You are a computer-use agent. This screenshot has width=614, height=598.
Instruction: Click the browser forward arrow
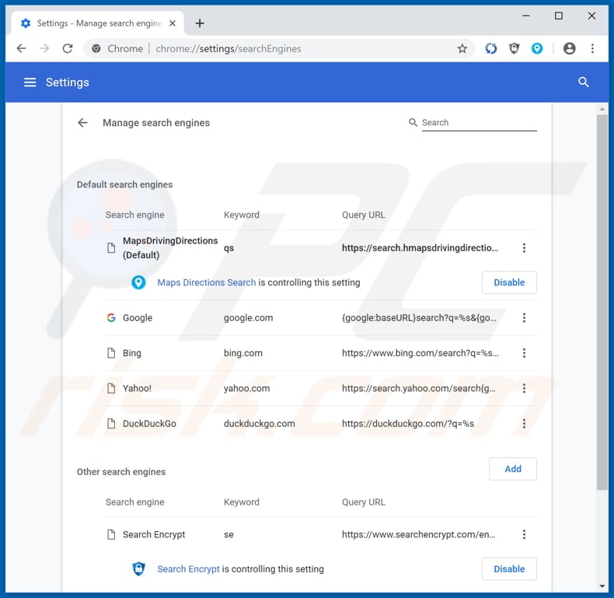tap(44, 48)
